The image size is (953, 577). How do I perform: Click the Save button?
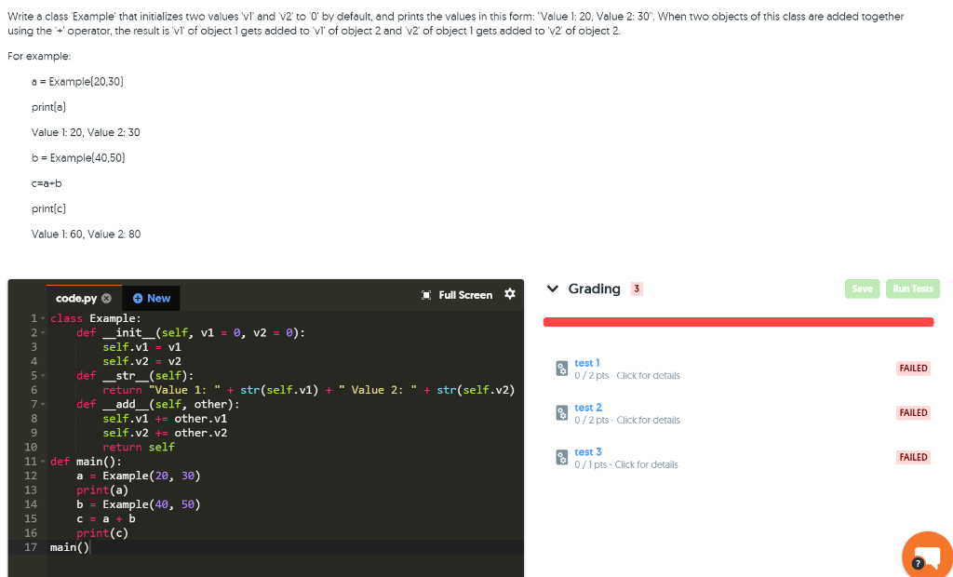click(862, 288)
